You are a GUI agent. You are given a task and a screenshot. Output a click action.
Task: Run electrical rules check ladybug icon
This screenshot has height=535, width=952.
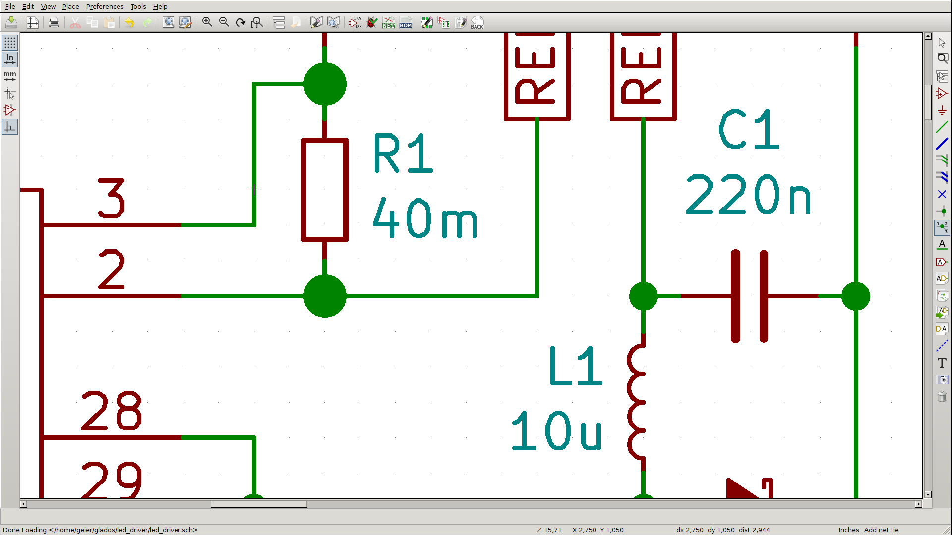pos(372,22)
